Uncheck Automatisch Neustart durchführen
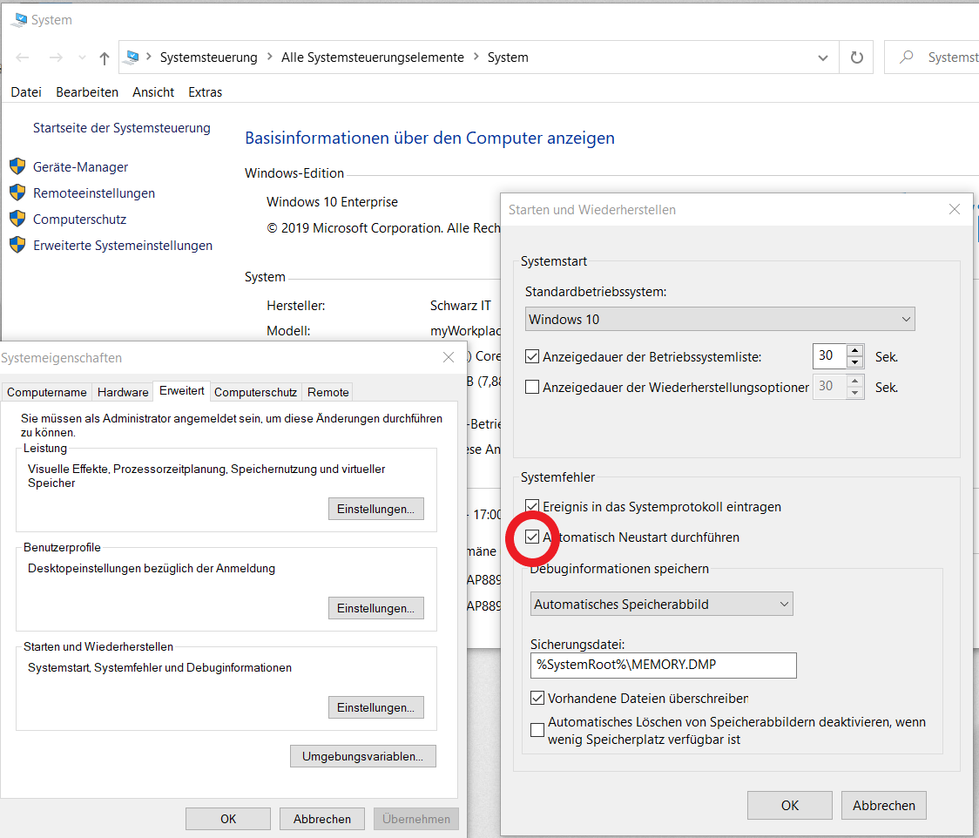Screen dimensions: 979x838 point(532,537)
